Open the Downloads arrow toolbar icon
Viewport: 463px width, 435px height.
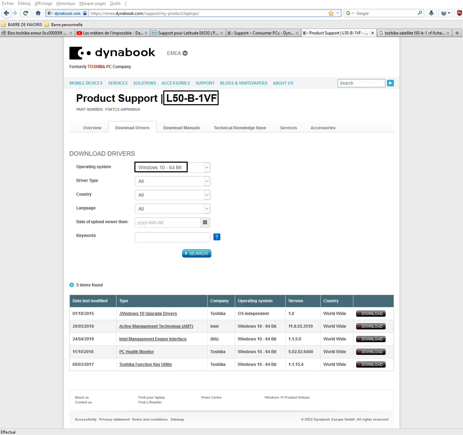coord(431,13)
